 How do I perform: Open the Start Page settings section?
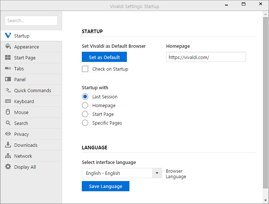[x=31, y=58]
